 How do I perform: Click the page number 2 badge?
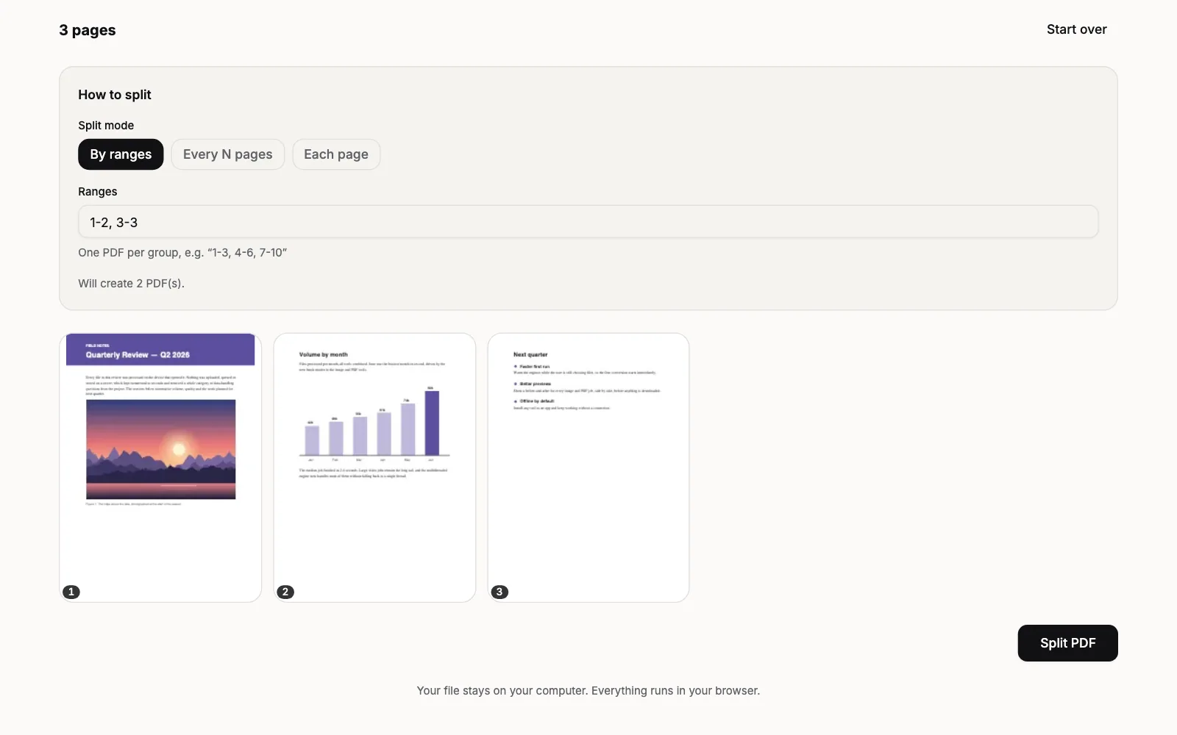tap(285, 592)
